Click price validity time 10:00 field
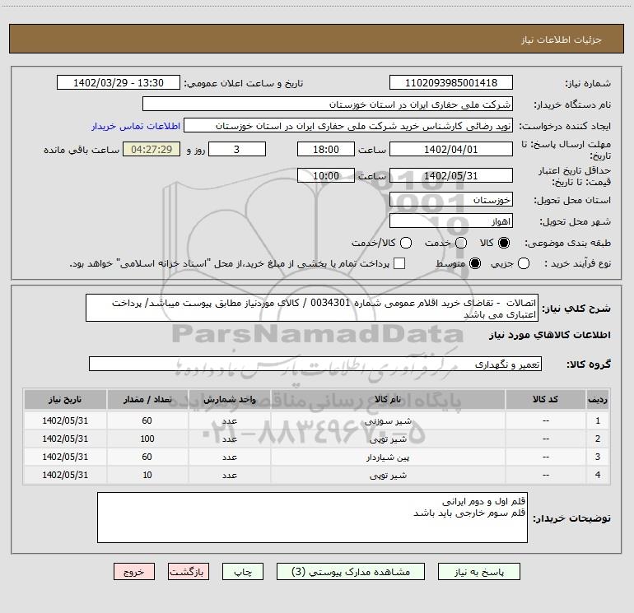Viewport: 634px width, 613px height. point(326,175)
